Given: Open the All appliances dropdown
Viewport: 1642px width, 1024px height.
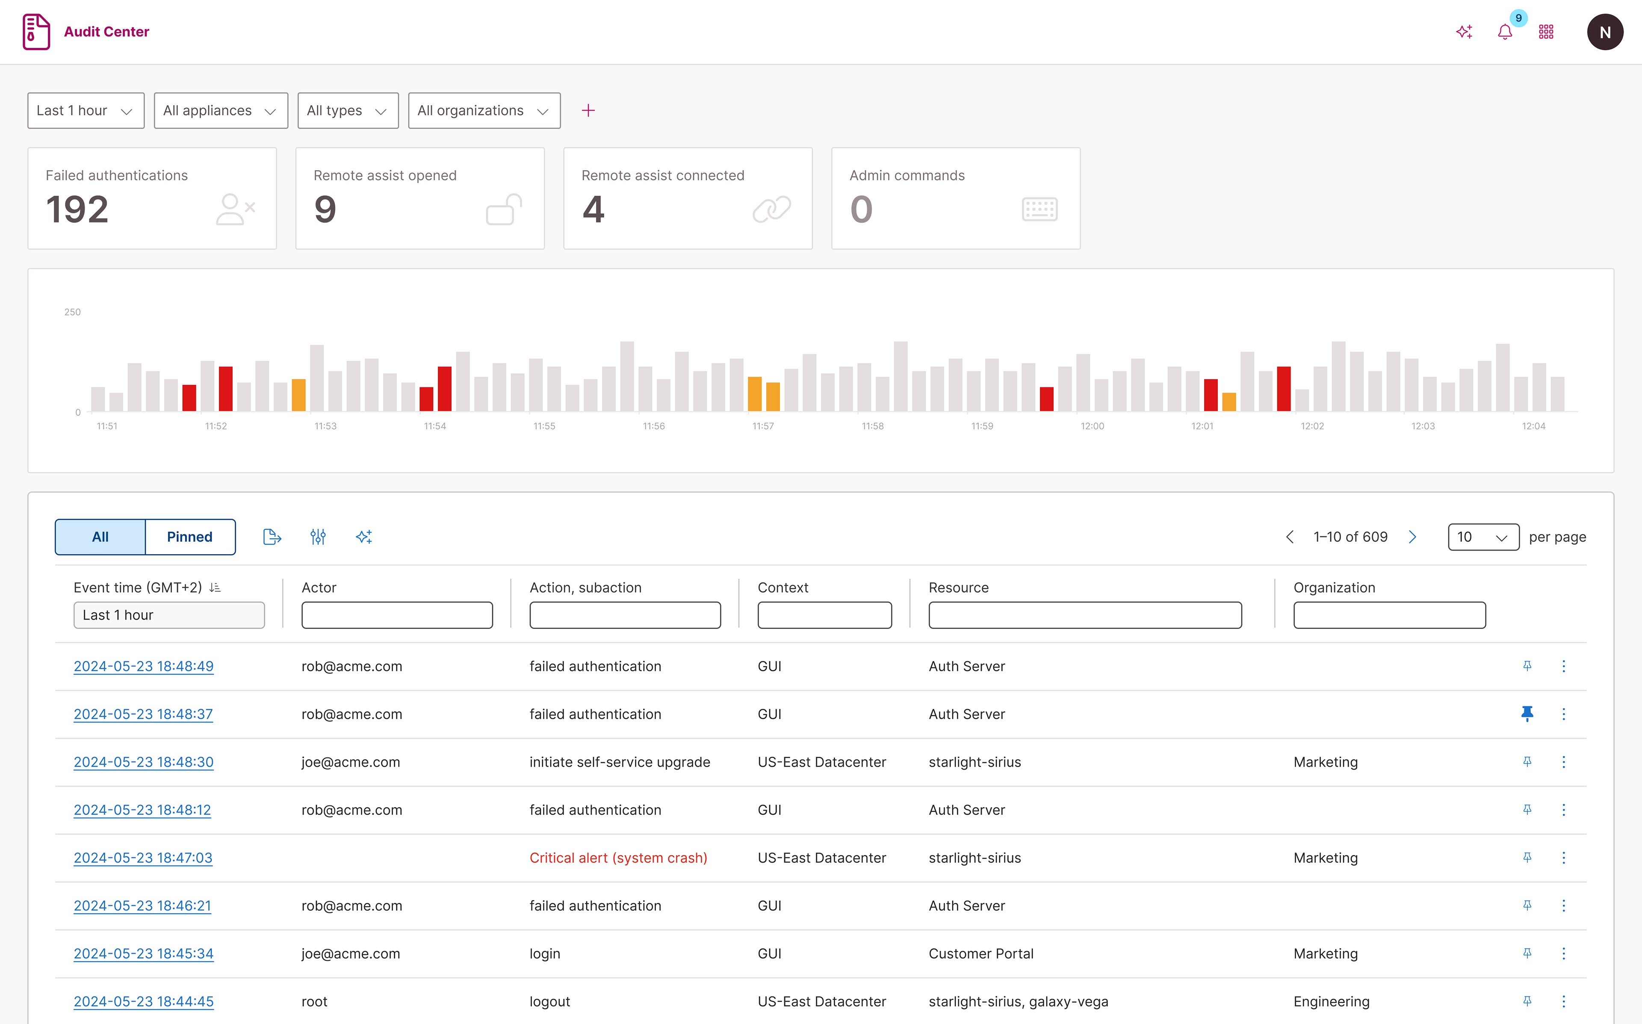Looking at the screenshot, I should [x=221, y=110].
